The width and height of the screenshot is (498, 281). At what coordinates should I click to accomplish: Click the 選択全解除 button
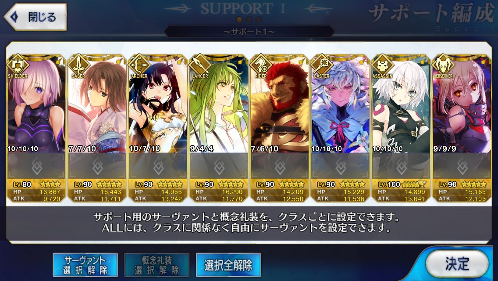pyautogui.click(x=228, y=265)
